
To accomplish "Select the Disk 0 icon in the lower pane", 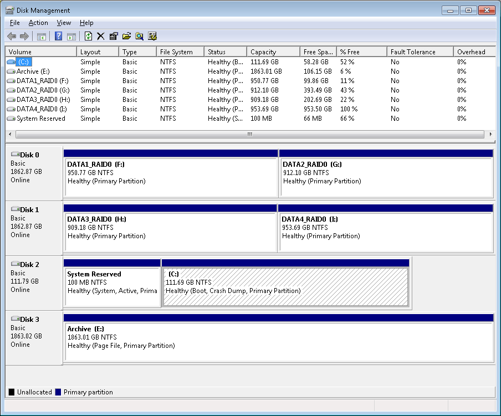I will 15,155.
